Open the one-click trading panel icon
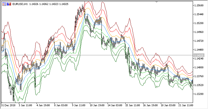 coord(4,4)
